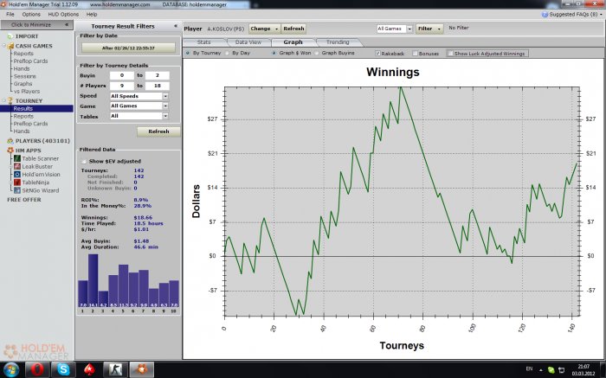
Task: Select the By Day radio button
Action: (227, 53)
